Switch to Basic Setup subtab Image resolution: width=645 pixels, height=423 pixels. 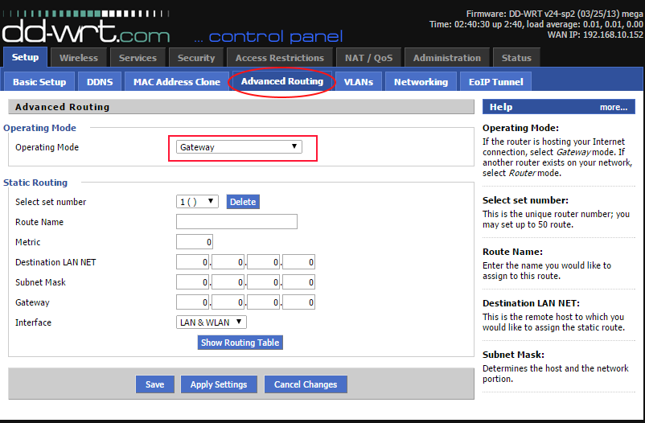coord(40,82)
